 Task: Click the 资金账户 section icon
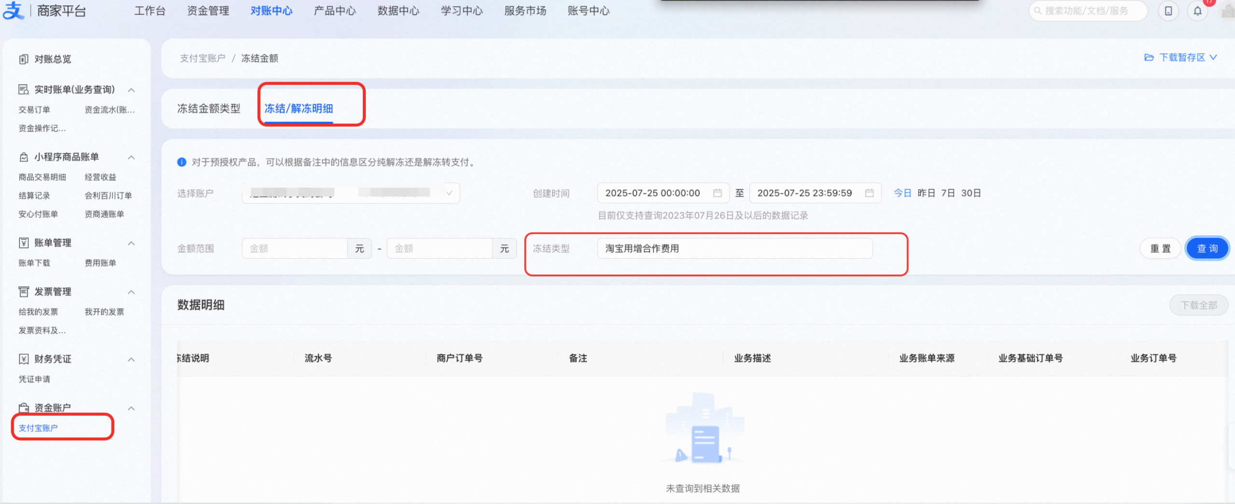tap(24, 408)
